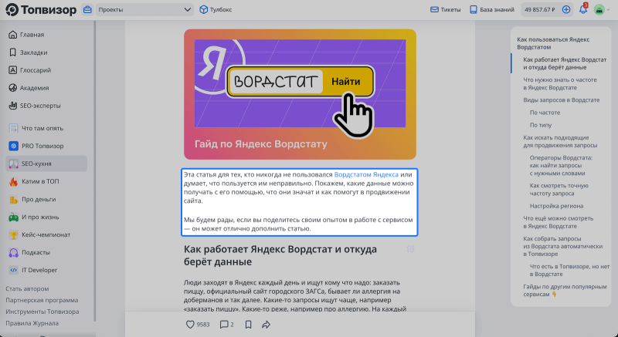Screen dimensions: 618x337
Task: Click the balance 49 857.67 ₽
Action: (x=539, y=10)
